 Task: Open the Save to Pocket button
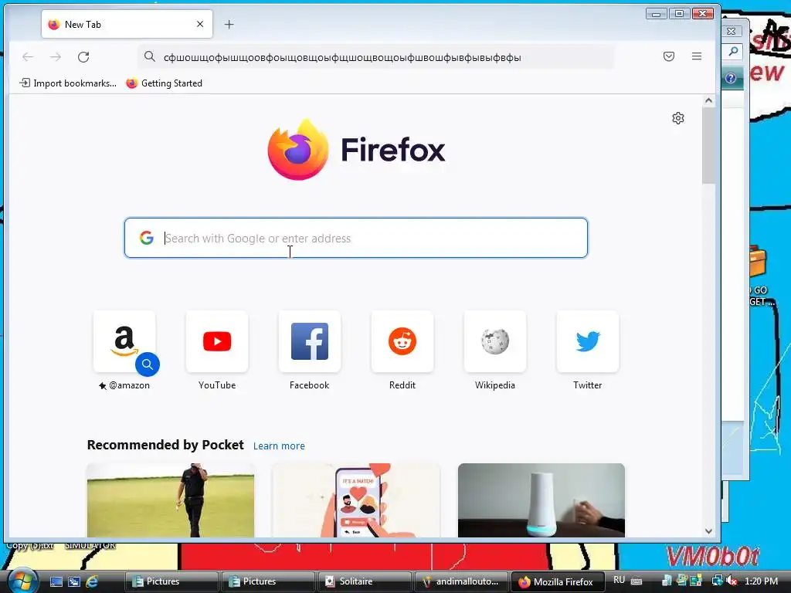669,56
